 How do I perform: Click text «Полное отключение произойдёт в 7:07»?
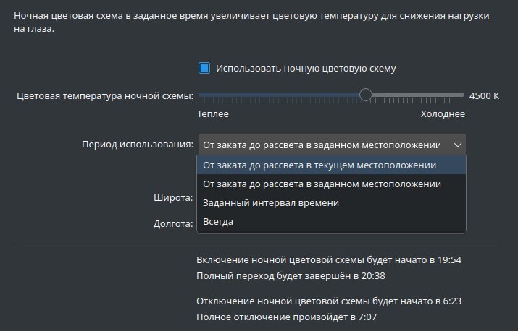[286, 317]
